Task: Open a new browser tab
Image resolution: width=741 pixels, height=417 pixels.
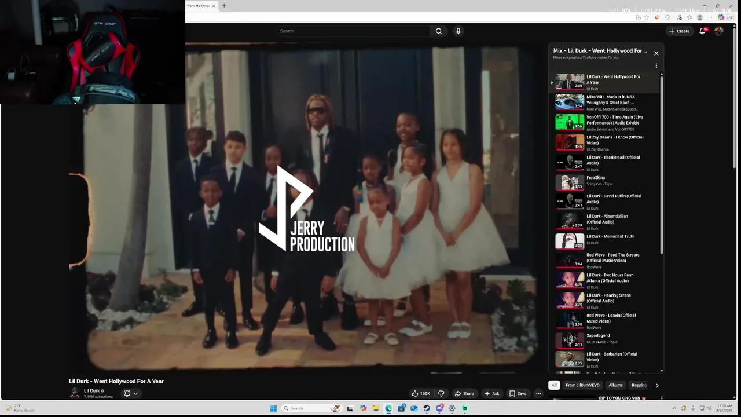Action: click(224, 6)
